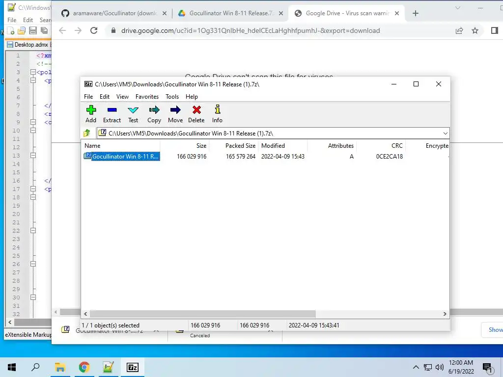503x377 pixels.
Task: Click the Open file icon in Notepad++
Action: click(22, 30)
